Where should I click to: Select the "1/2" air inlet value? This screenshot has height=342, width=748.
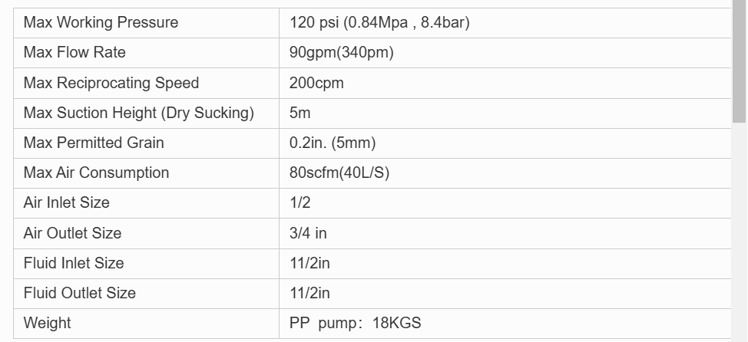(300, 202)
